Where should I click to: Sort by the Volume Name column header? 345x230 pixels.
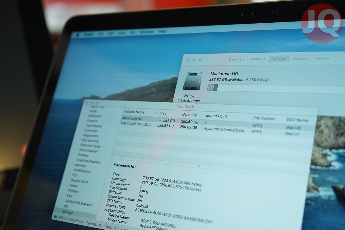pyautogui.click(x=134, y=112)
